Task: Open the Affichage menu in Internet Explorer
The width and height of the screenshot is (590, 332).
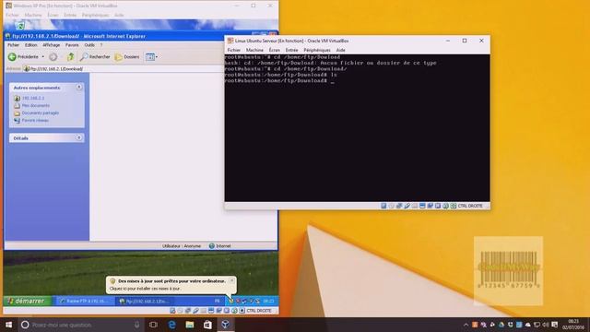Action: click(x=52, y=45)
